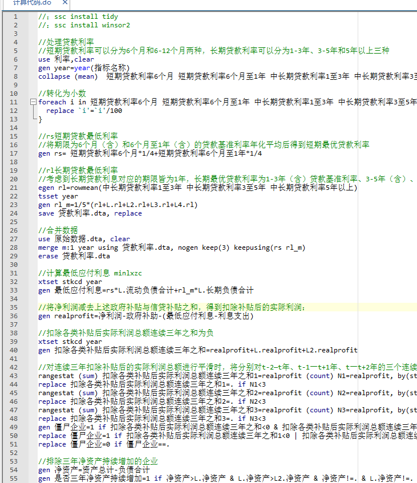
Task: Click the comment '//rl长期贷款最低利率'
Action: [x=78, y=171]
